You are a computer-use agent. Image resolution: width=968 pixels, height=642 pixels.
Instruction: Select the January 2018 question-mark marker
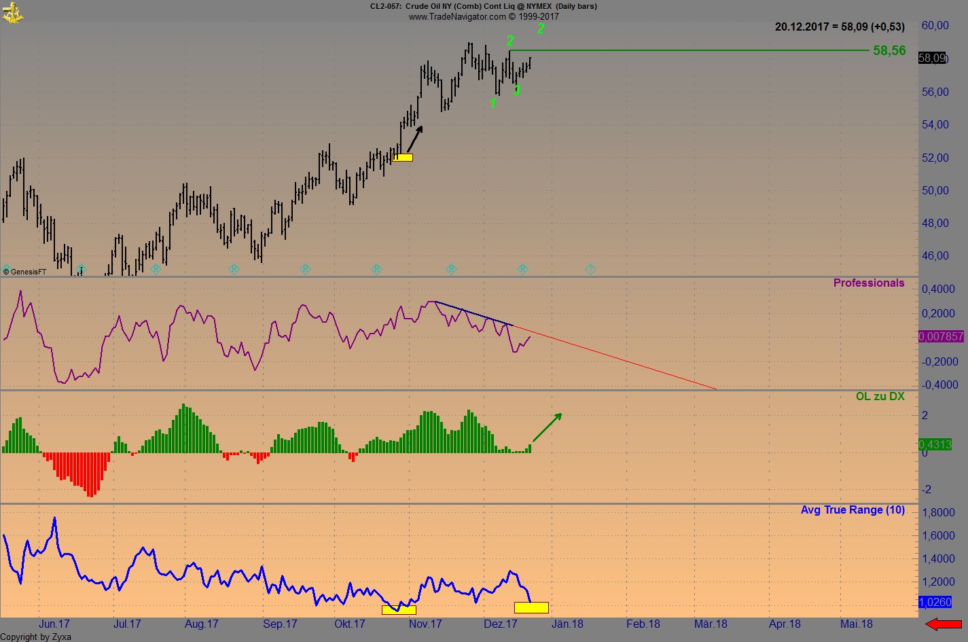(x=590, y=269)
